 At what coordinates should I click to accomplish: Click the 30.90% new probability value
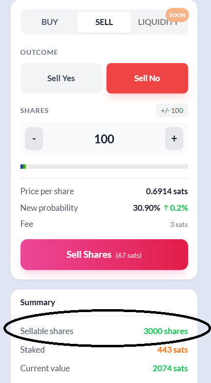tap(147, 208)
